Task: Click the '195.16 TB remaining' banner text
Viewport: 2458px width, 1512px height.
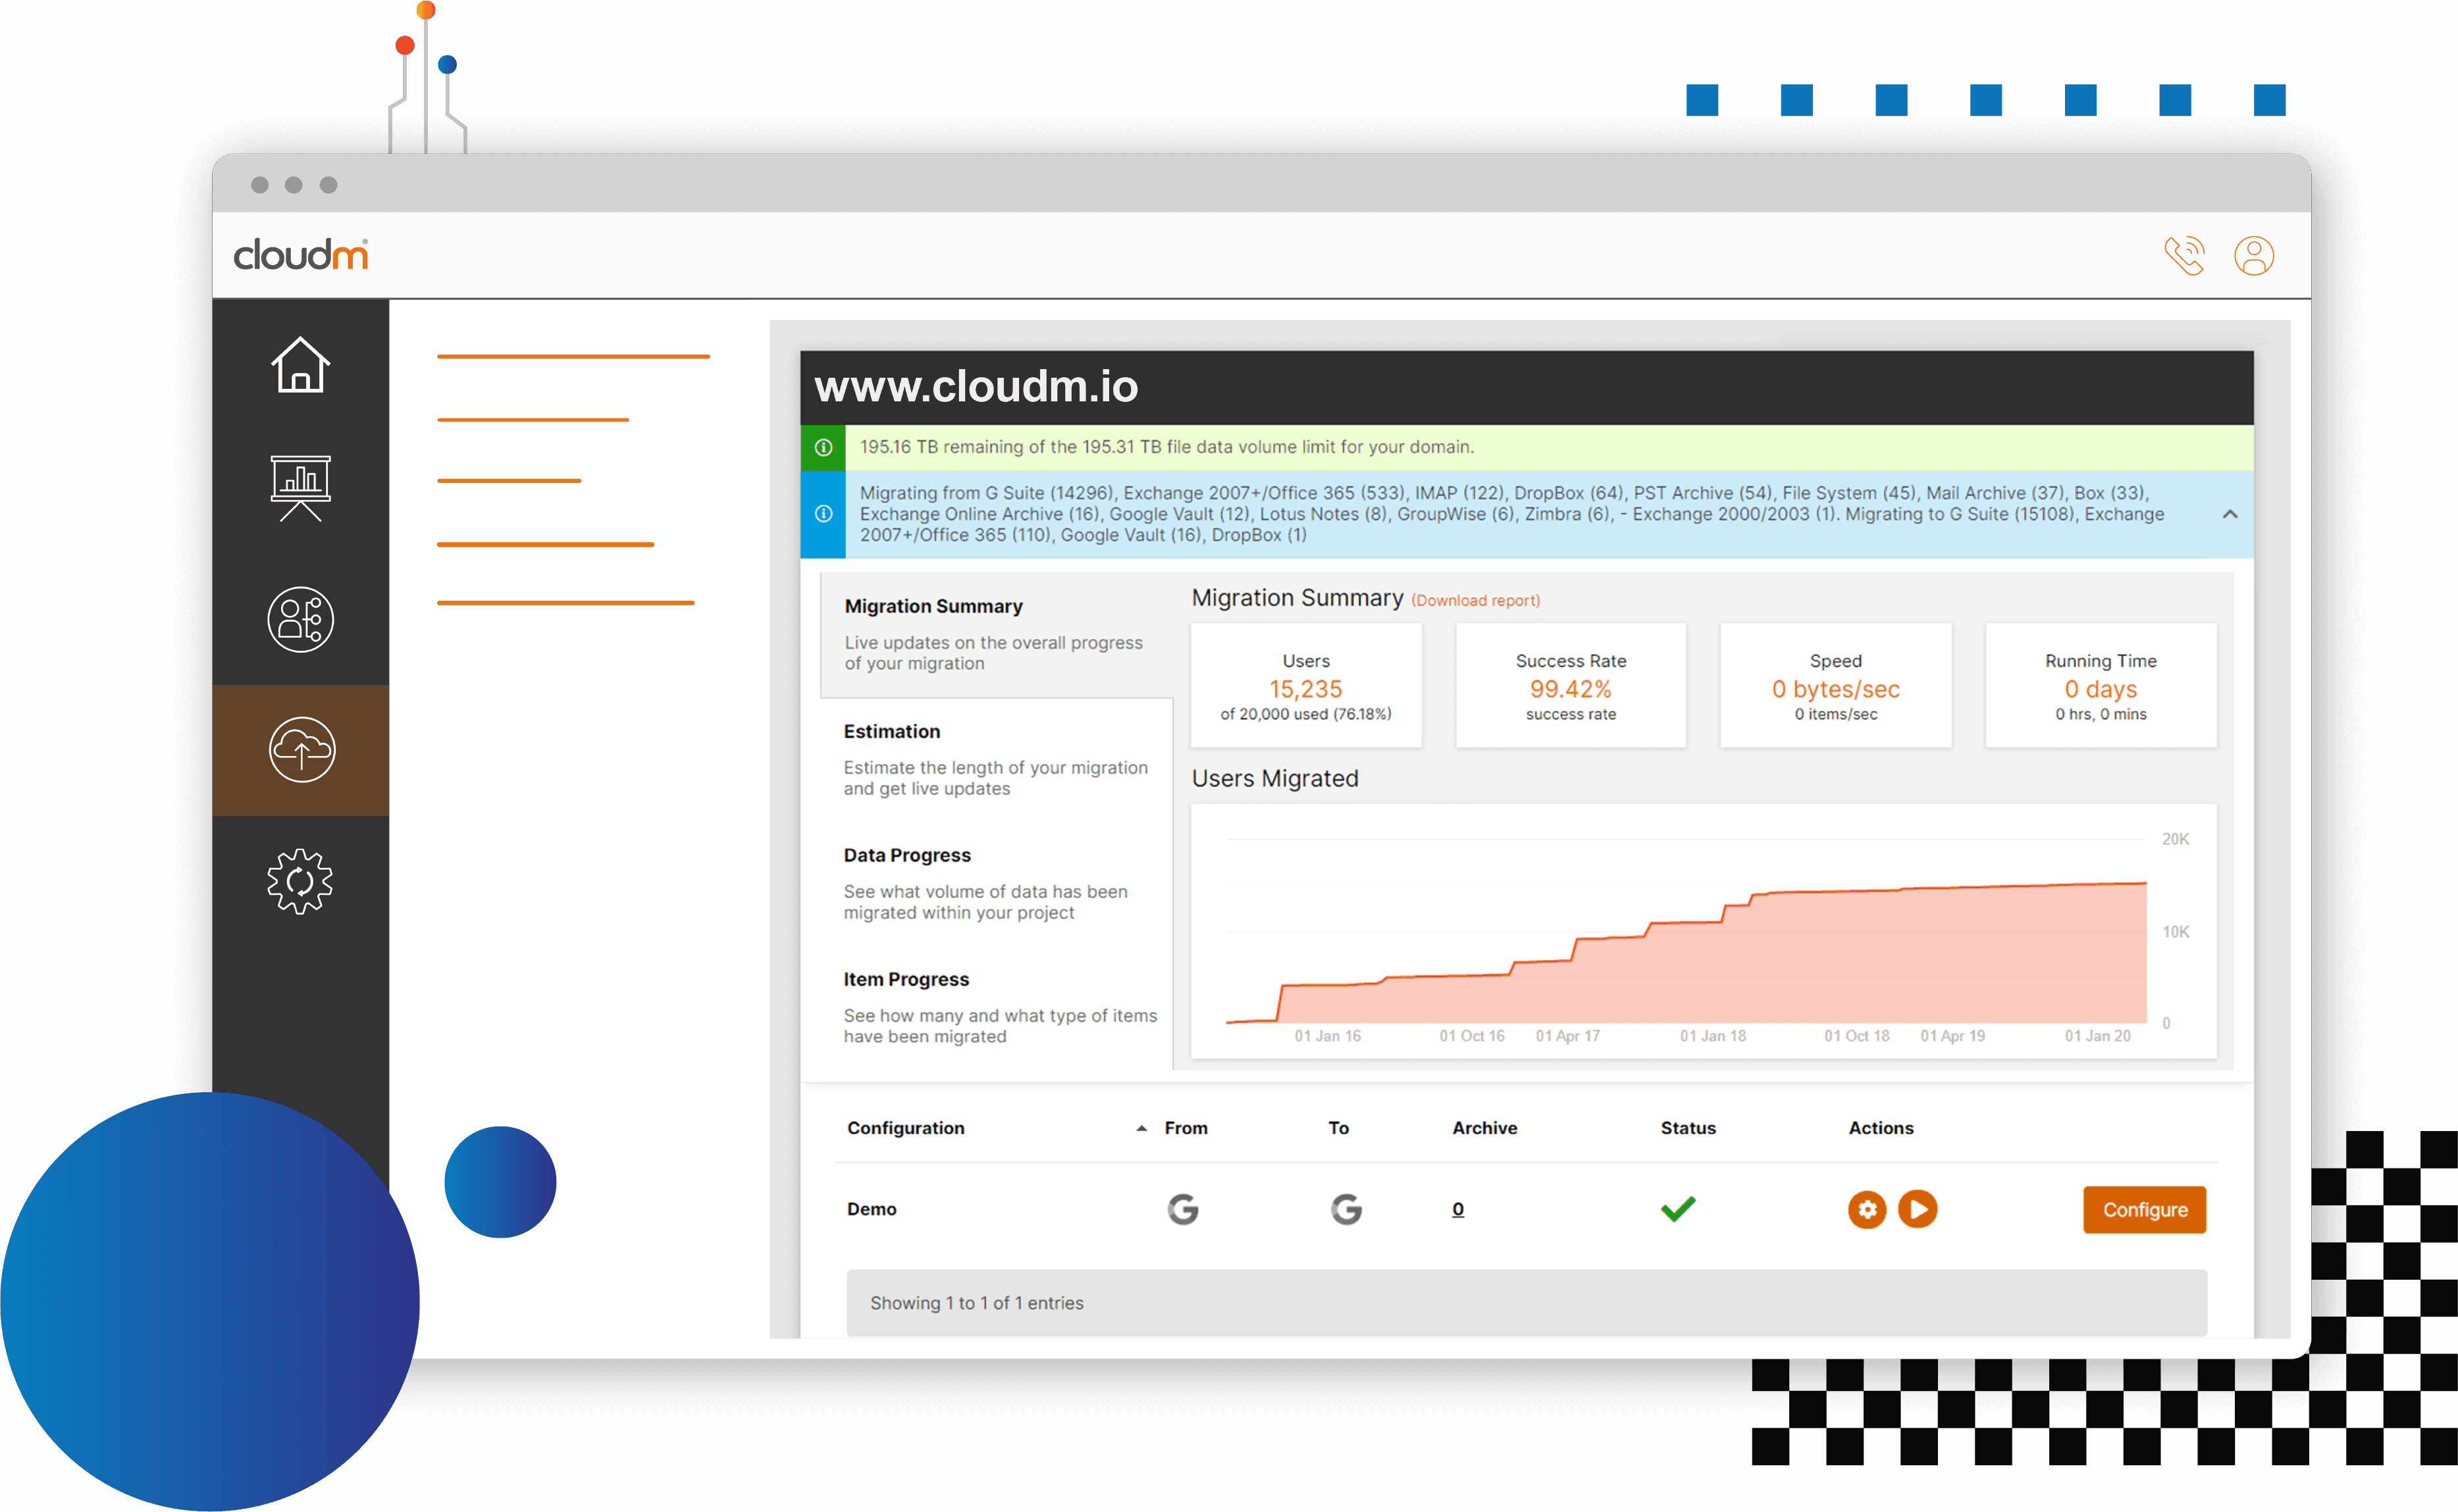Action: (1166, 447)
